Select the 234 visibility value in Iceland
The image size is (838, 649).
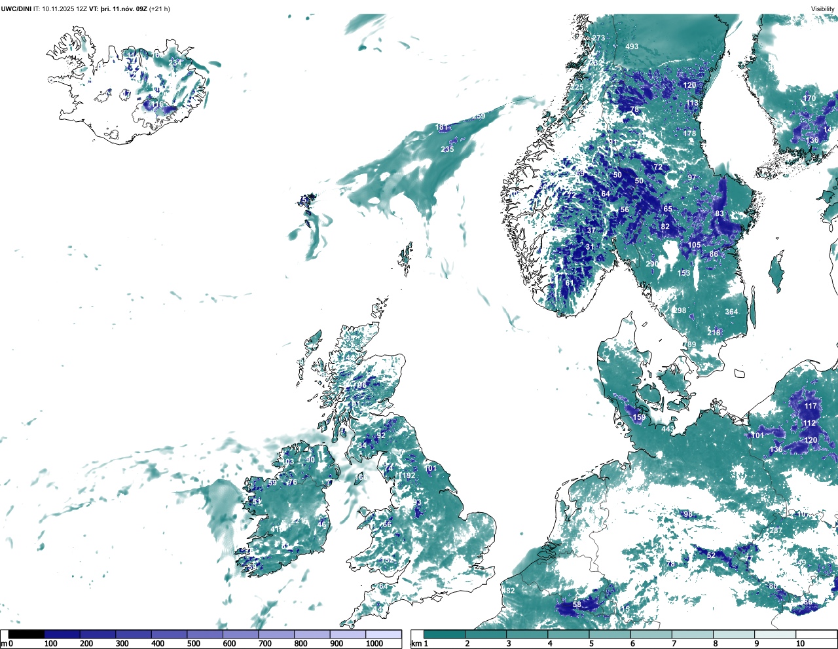[x=175, y=63]
